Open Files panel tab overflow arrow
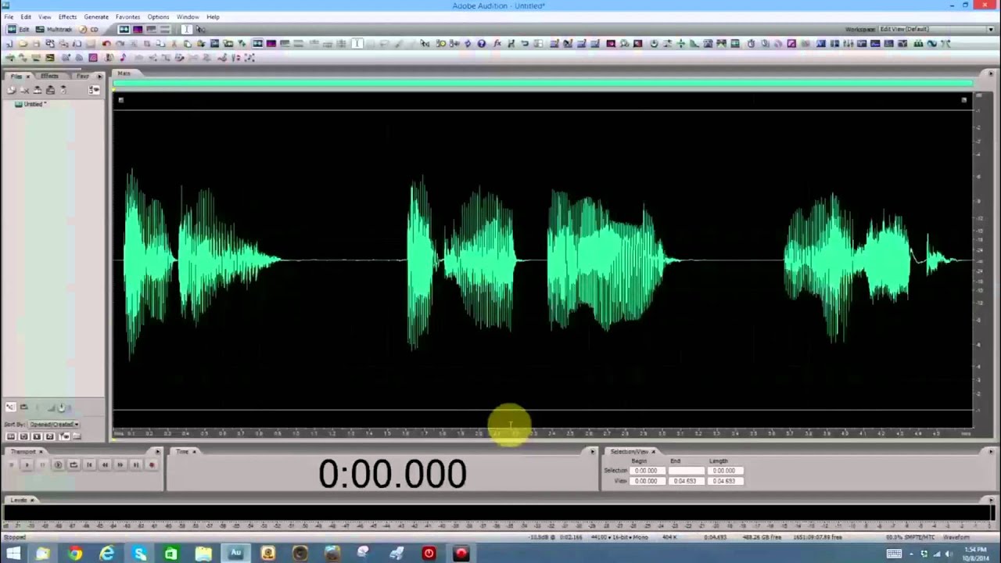The width and height of the screenshot is (1001, 563). pos(99,76)
